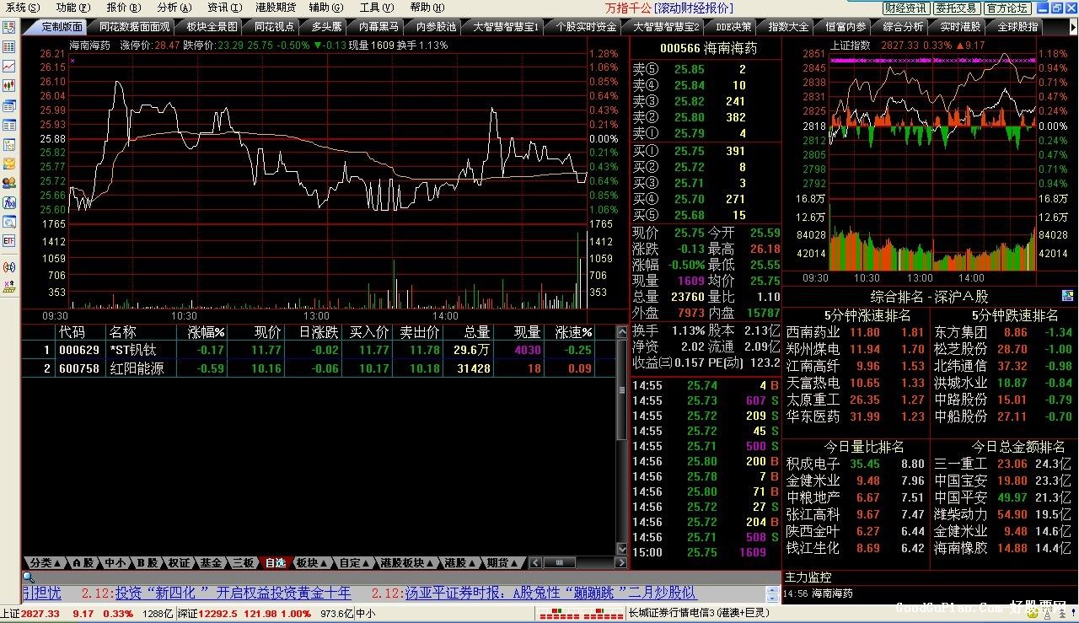Expand the 中小▲ bottom tab
The height and width of the screenshot is (623, 1079).
click(115, 562)
